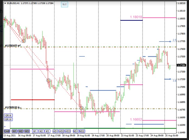This screenshot has width=189, height=140.
Task: Switch to the M1 level button
Action: click(x=35, y=131)
